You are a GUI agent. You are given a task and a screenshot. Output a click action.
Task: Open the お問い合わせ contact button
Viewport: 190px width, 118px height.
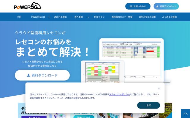[x=138, y=6]
